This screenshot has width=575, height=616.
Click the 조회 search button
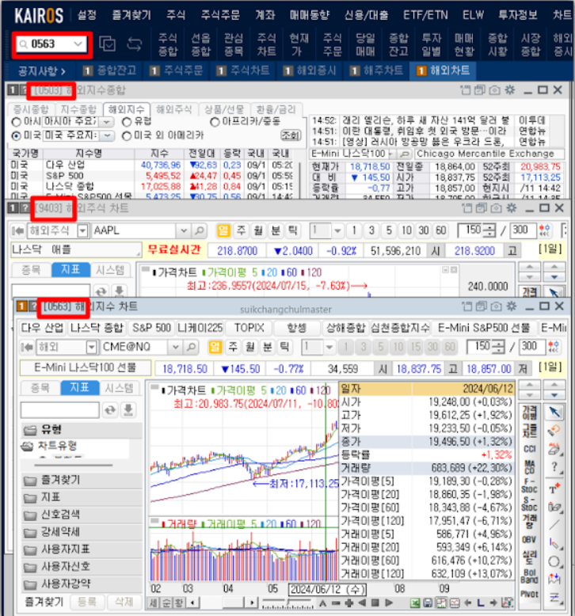point(291,135)
